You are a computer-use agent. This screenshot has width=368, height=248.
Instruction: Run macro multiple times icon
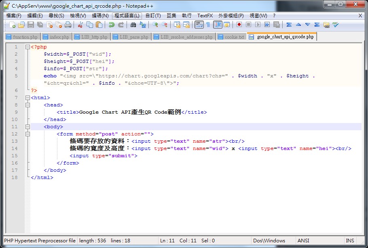point(267,25)
